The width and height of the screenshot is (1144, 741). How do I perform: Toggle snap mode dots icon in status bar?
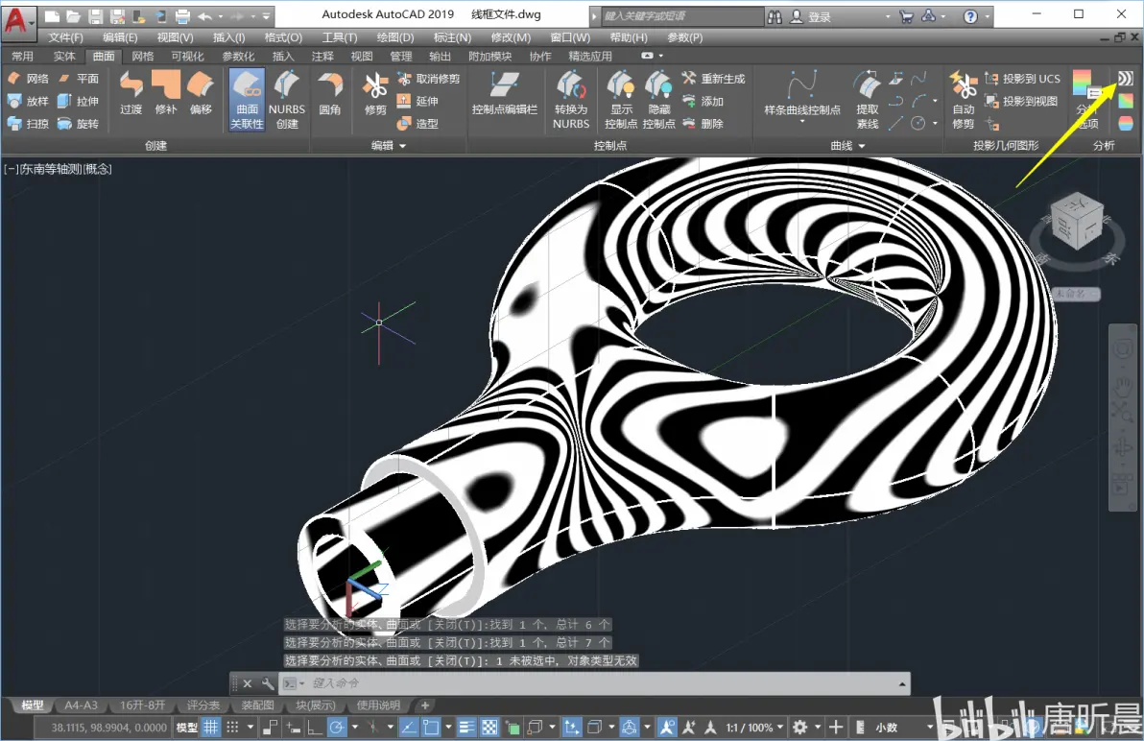coord(233,728)
